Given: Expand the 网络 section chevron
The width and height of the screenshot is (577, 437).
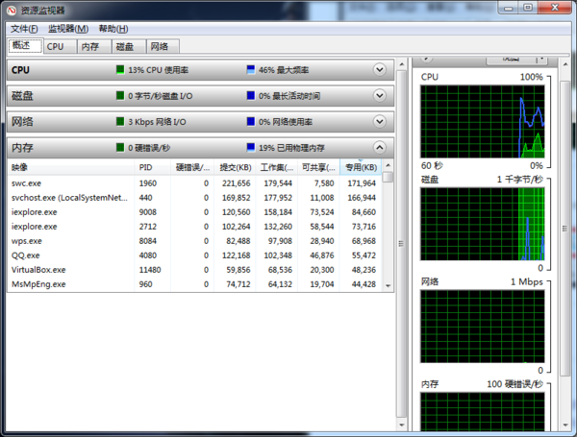Looking at the screenshot, I should coord(380,122).
